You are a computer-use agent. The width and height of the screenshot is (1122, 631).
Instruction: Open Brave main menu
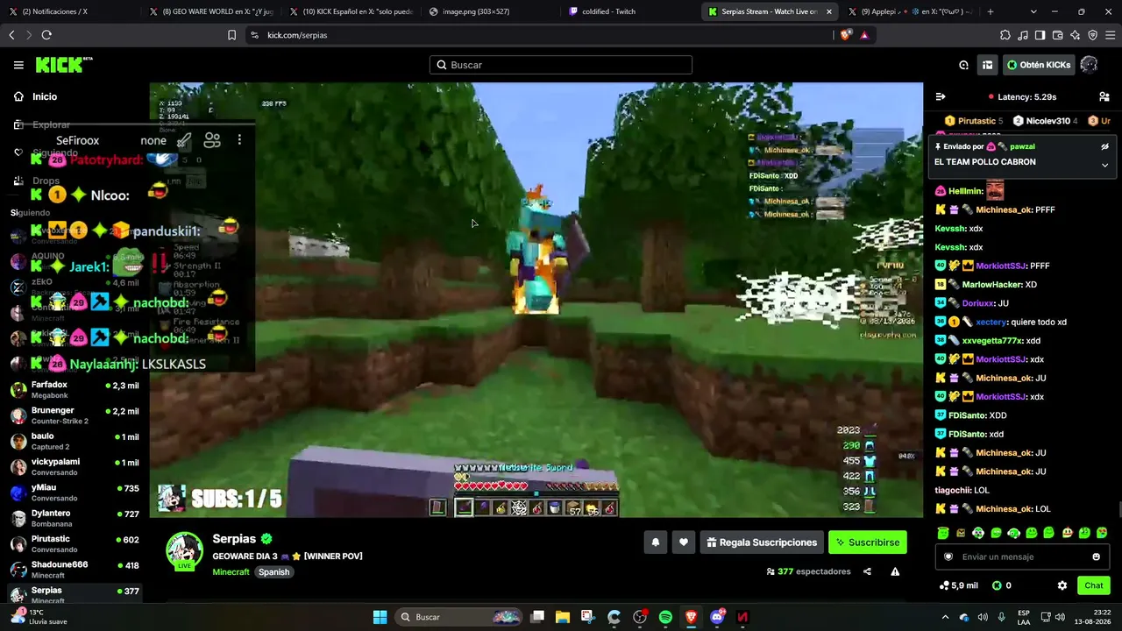click(1110, 35)
